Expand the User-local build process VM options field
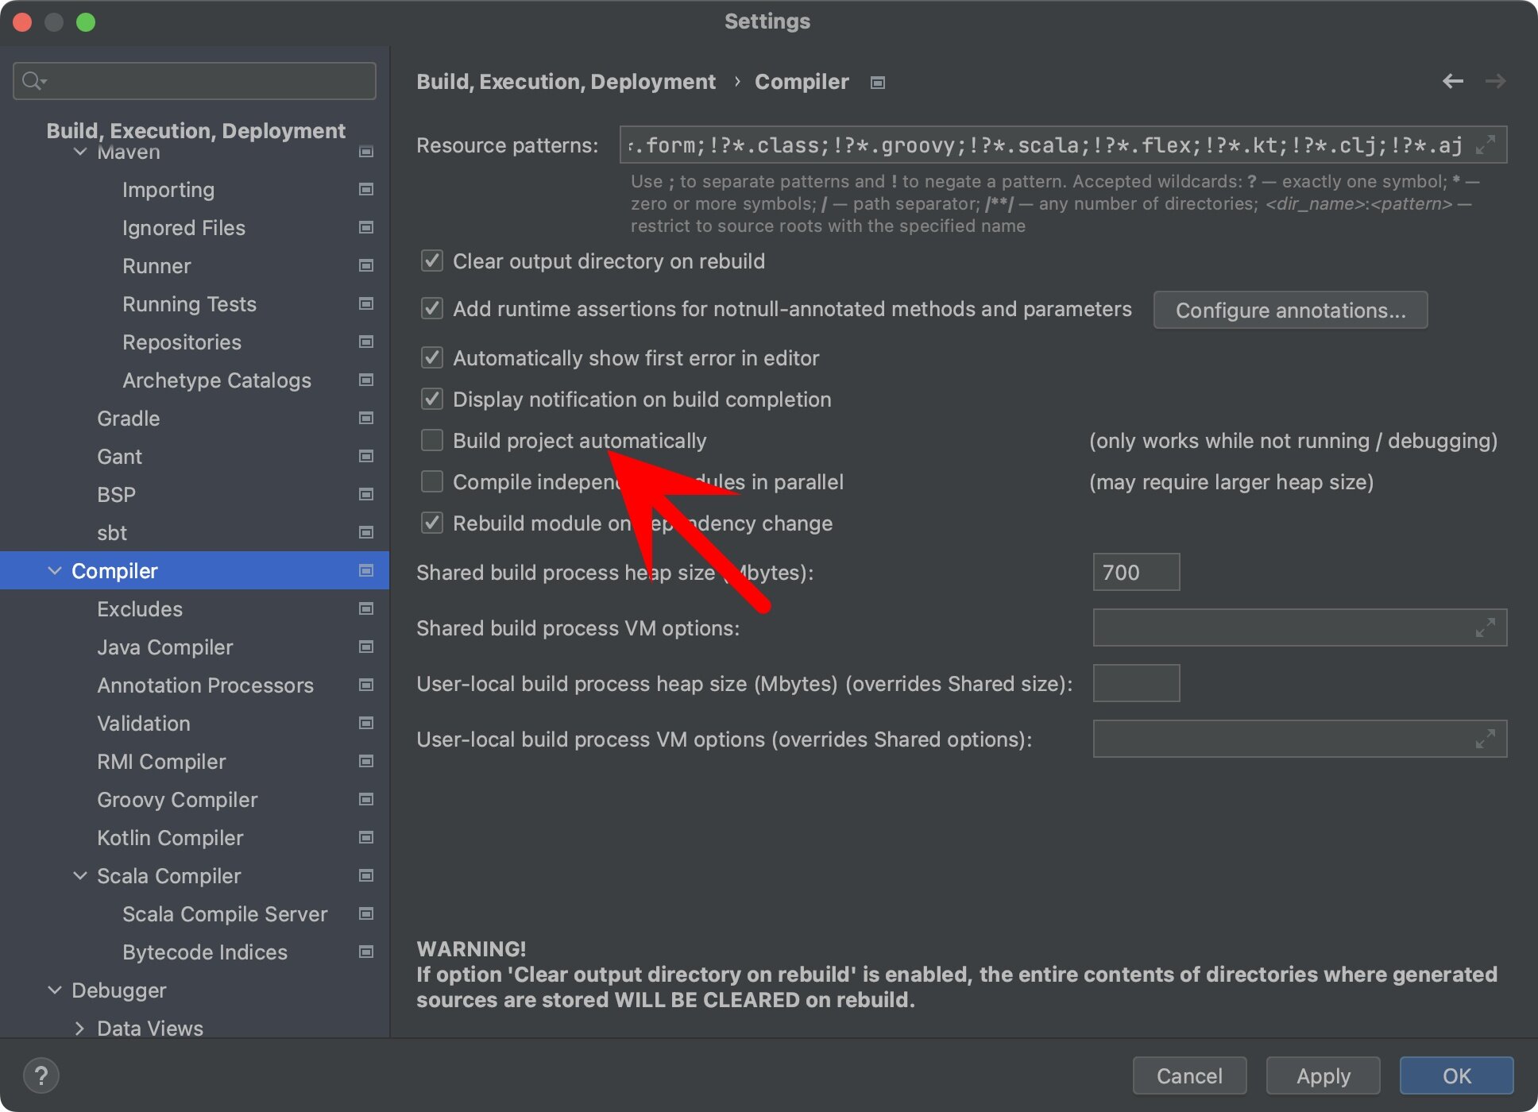1538x1112 pixels. pyautogui.click(x=1485, y=739)
